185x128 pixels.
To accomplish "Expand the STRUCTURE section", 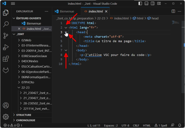I will click(24, 115).
